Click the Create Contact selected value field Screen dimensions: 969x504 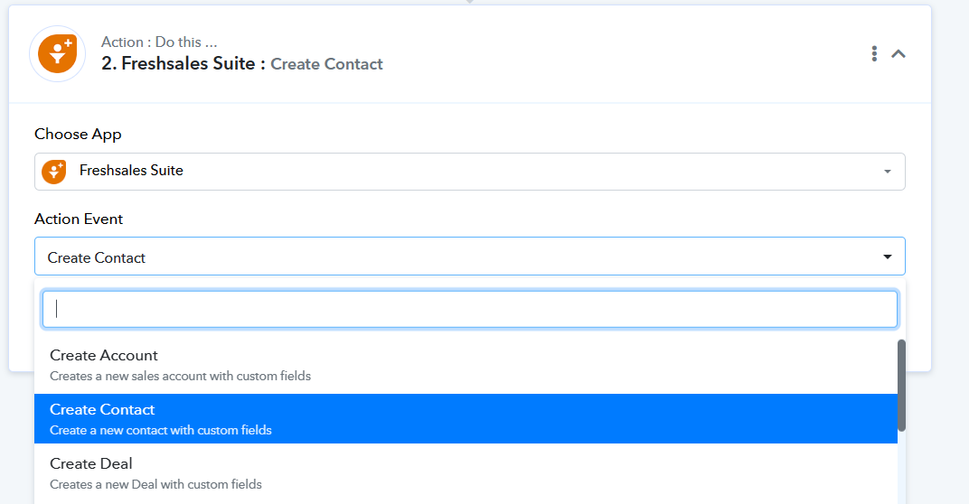[470, 257]
